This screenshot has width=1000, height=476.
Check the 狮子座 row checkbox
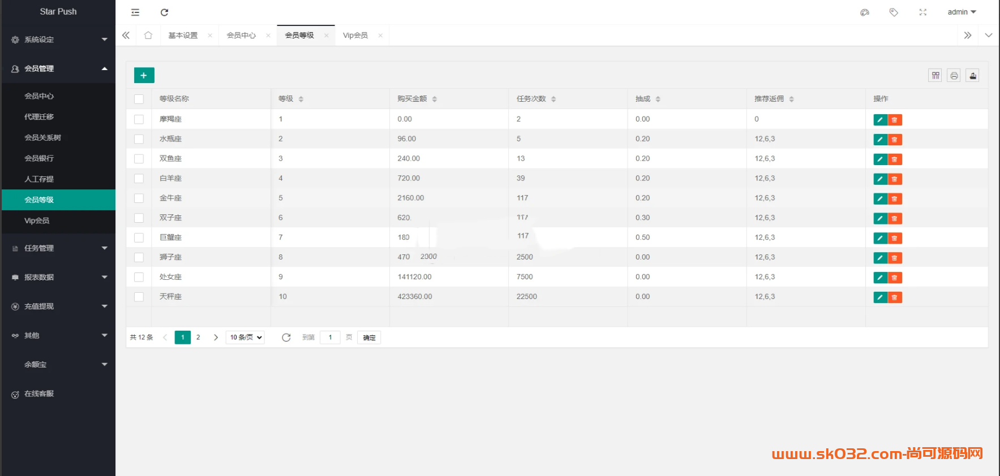pyautogui.click(x=139, y=257)
